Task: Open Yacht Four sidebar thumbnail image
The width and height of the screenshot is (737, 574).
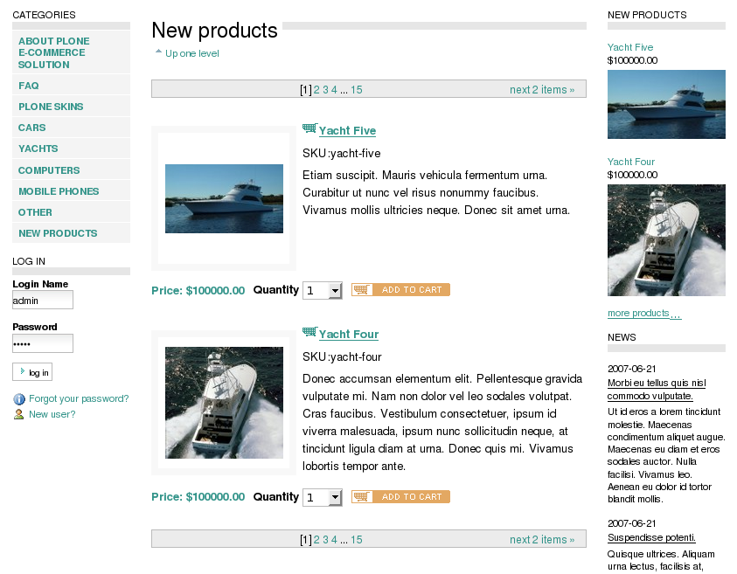Action: pyautogui.click(x=666, y=240)
